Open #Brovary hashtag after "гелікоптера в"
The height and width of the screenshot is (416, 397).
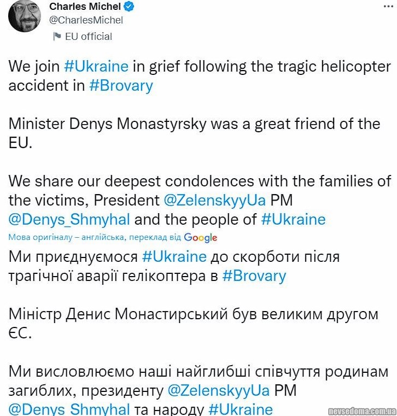tap(254, 276)
